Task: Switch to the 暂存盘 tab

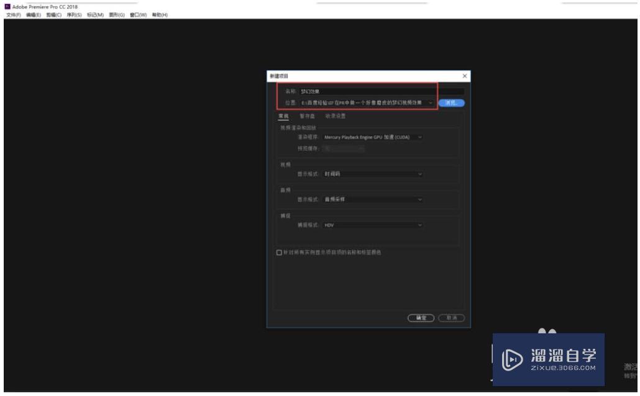Action: tap(308, 116)
